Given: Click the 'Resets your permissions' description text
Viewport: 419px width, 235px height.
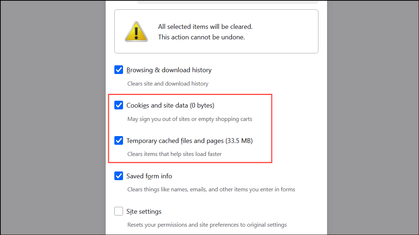Looking at the screenshot, I should (x=207, y=225).
